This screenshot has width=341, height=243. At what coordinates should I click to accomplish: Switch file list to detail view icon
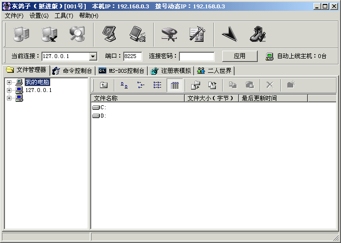click(174, 85)
